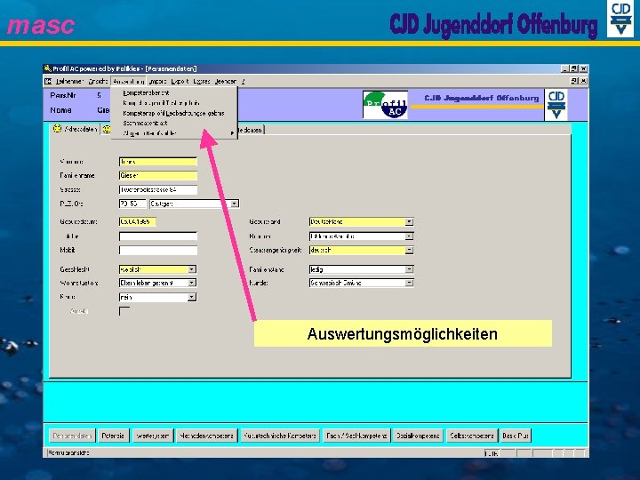This screenshot has height=480, width=640.
Task: Click the Auswertung menu title
Action: 129,82
